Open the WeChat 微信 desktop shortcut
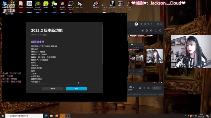 tap(54, 4)
